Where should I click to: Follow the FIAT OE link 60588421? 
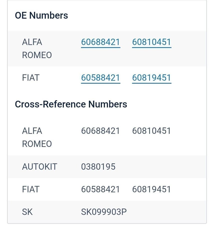tap(100, 78)
